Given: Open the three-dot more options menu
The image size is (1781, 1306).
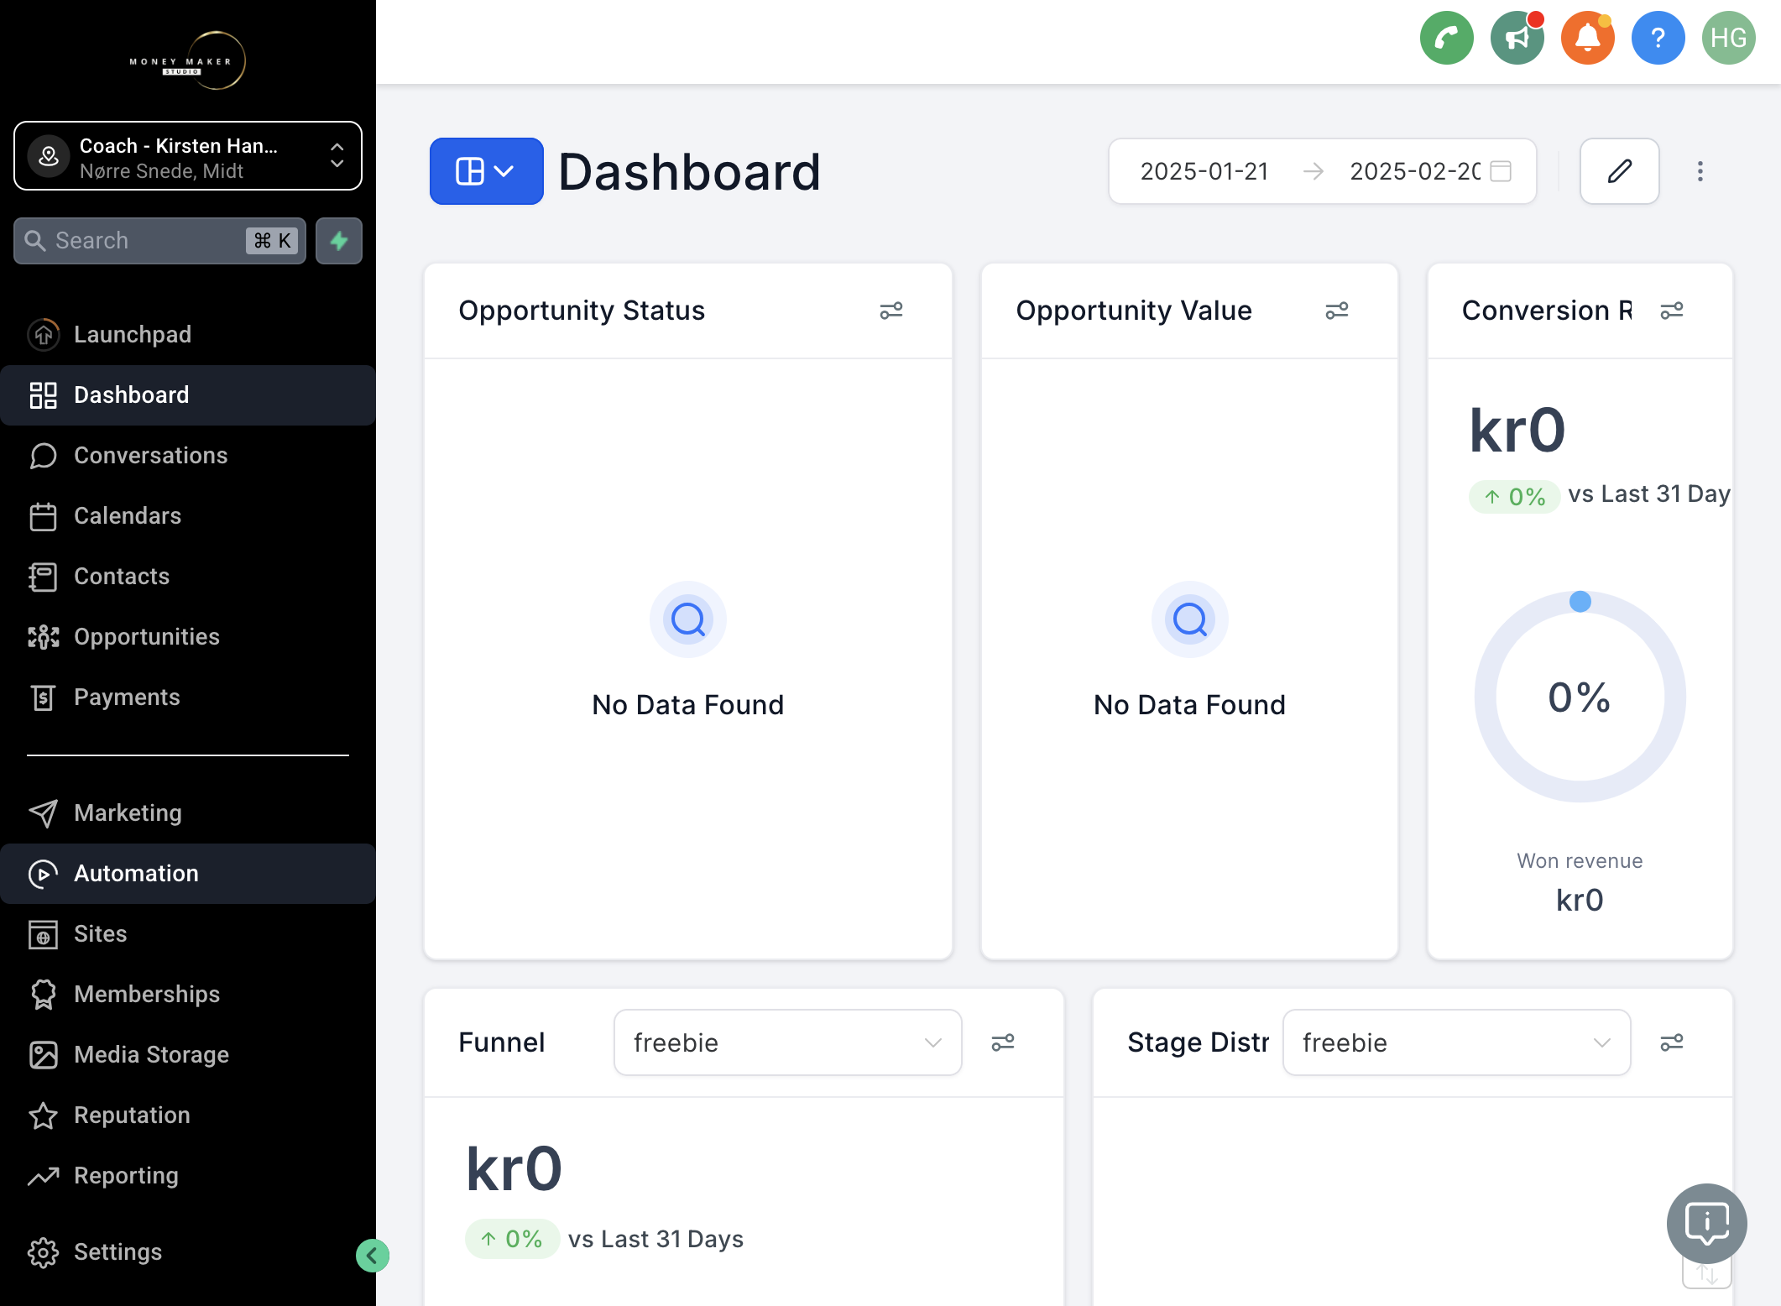Looking at the screenshot, I should tap(1700, 171).
